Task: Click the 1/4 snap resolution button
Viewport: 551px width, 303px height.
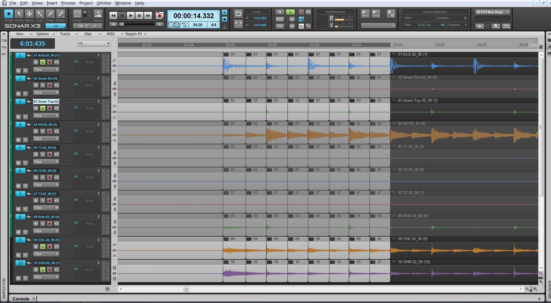Action: point(56,26)
